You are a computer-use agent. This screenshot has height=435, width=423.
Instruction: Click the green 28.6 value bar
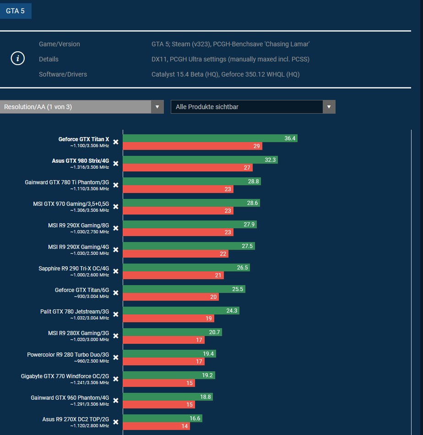pos(191,203)
